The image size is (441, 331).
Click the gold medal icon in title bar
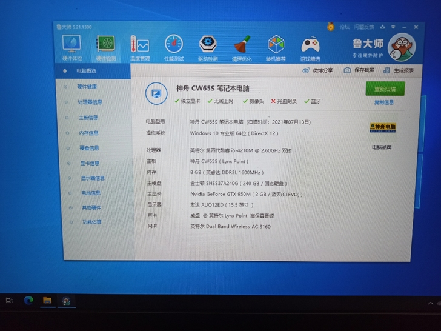[x=331, y=27]
